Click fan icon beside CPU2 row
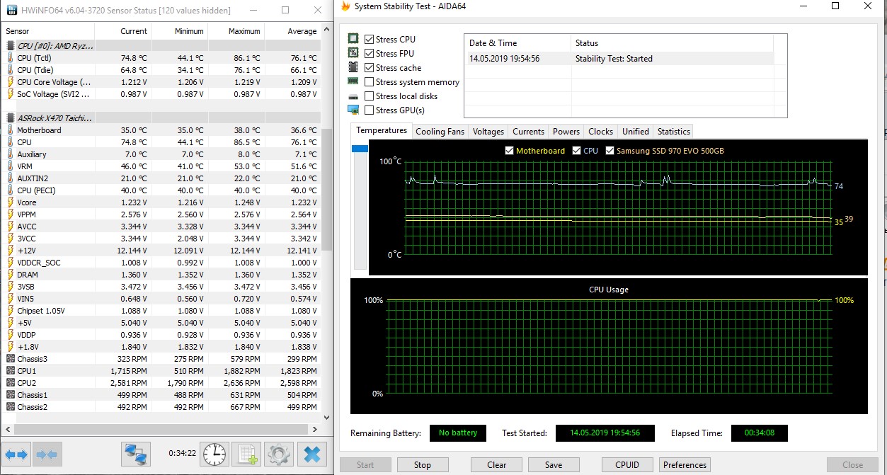This screenshot has width=887, height=475. click(x=11, y=383)
